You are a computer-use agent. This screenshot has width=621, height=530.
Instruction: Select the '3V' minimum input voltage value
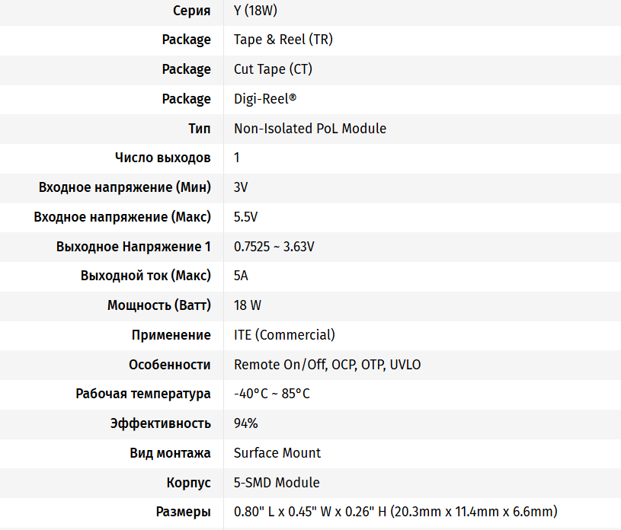[241, 187]
